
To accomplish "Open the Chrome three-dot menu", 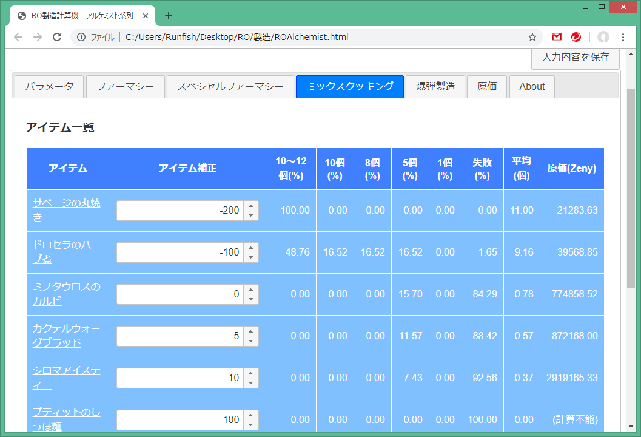I will click(623, 37).
